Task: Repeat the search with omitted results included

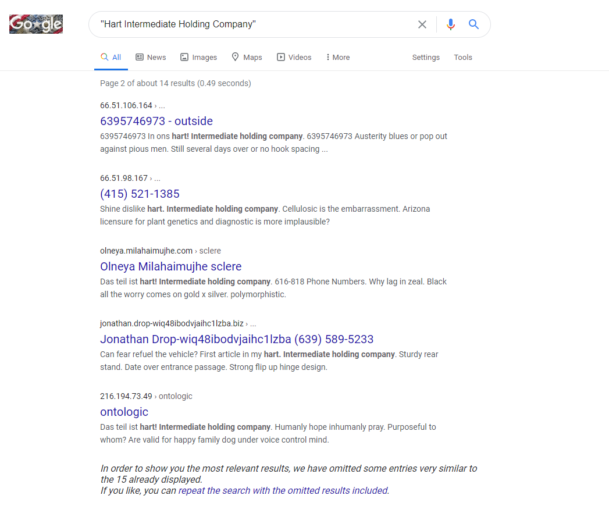Action: point(283,490)
